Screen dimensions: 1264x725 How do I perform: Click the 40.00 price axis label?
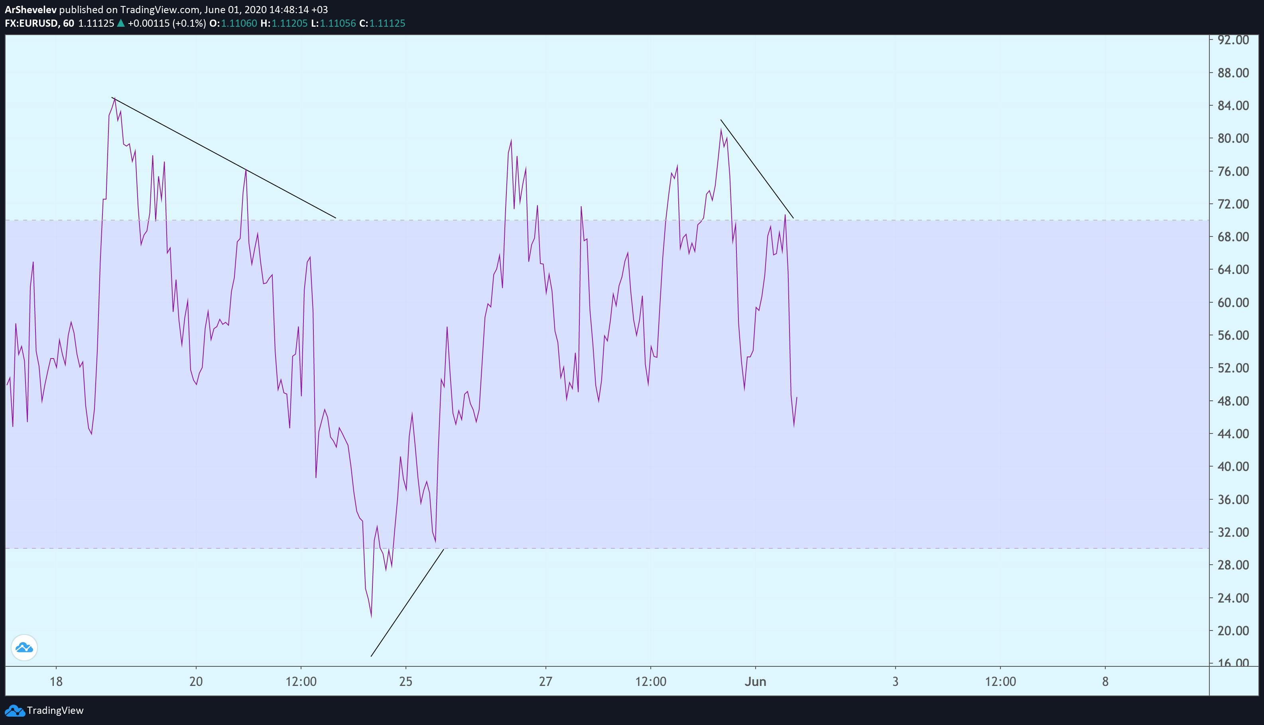(x=1233, y=467)
